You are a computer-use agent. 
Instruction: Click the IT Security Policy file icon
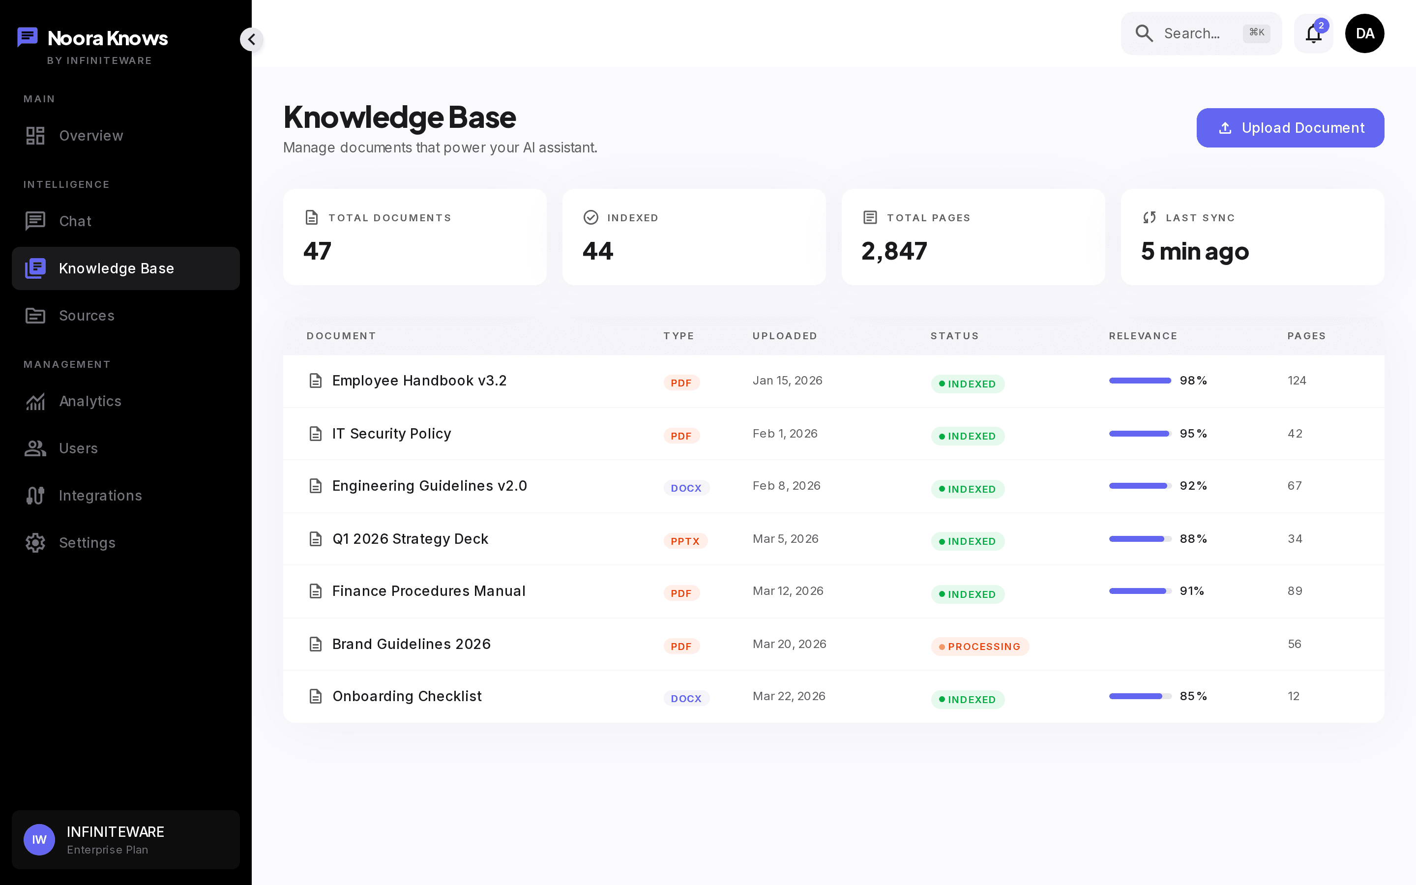(315, 434)
